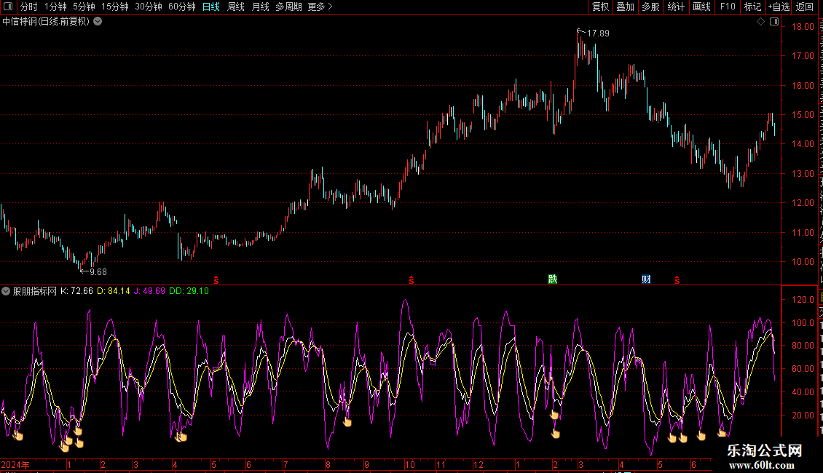Click month 10 on the time axis
Screen dimensions: 823x473
click(x=410, y=464)
